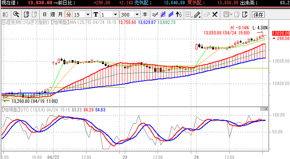Click the floppy disk save icon
The width and height of the screenshot is (290, 159).
[x=226, y=14]
